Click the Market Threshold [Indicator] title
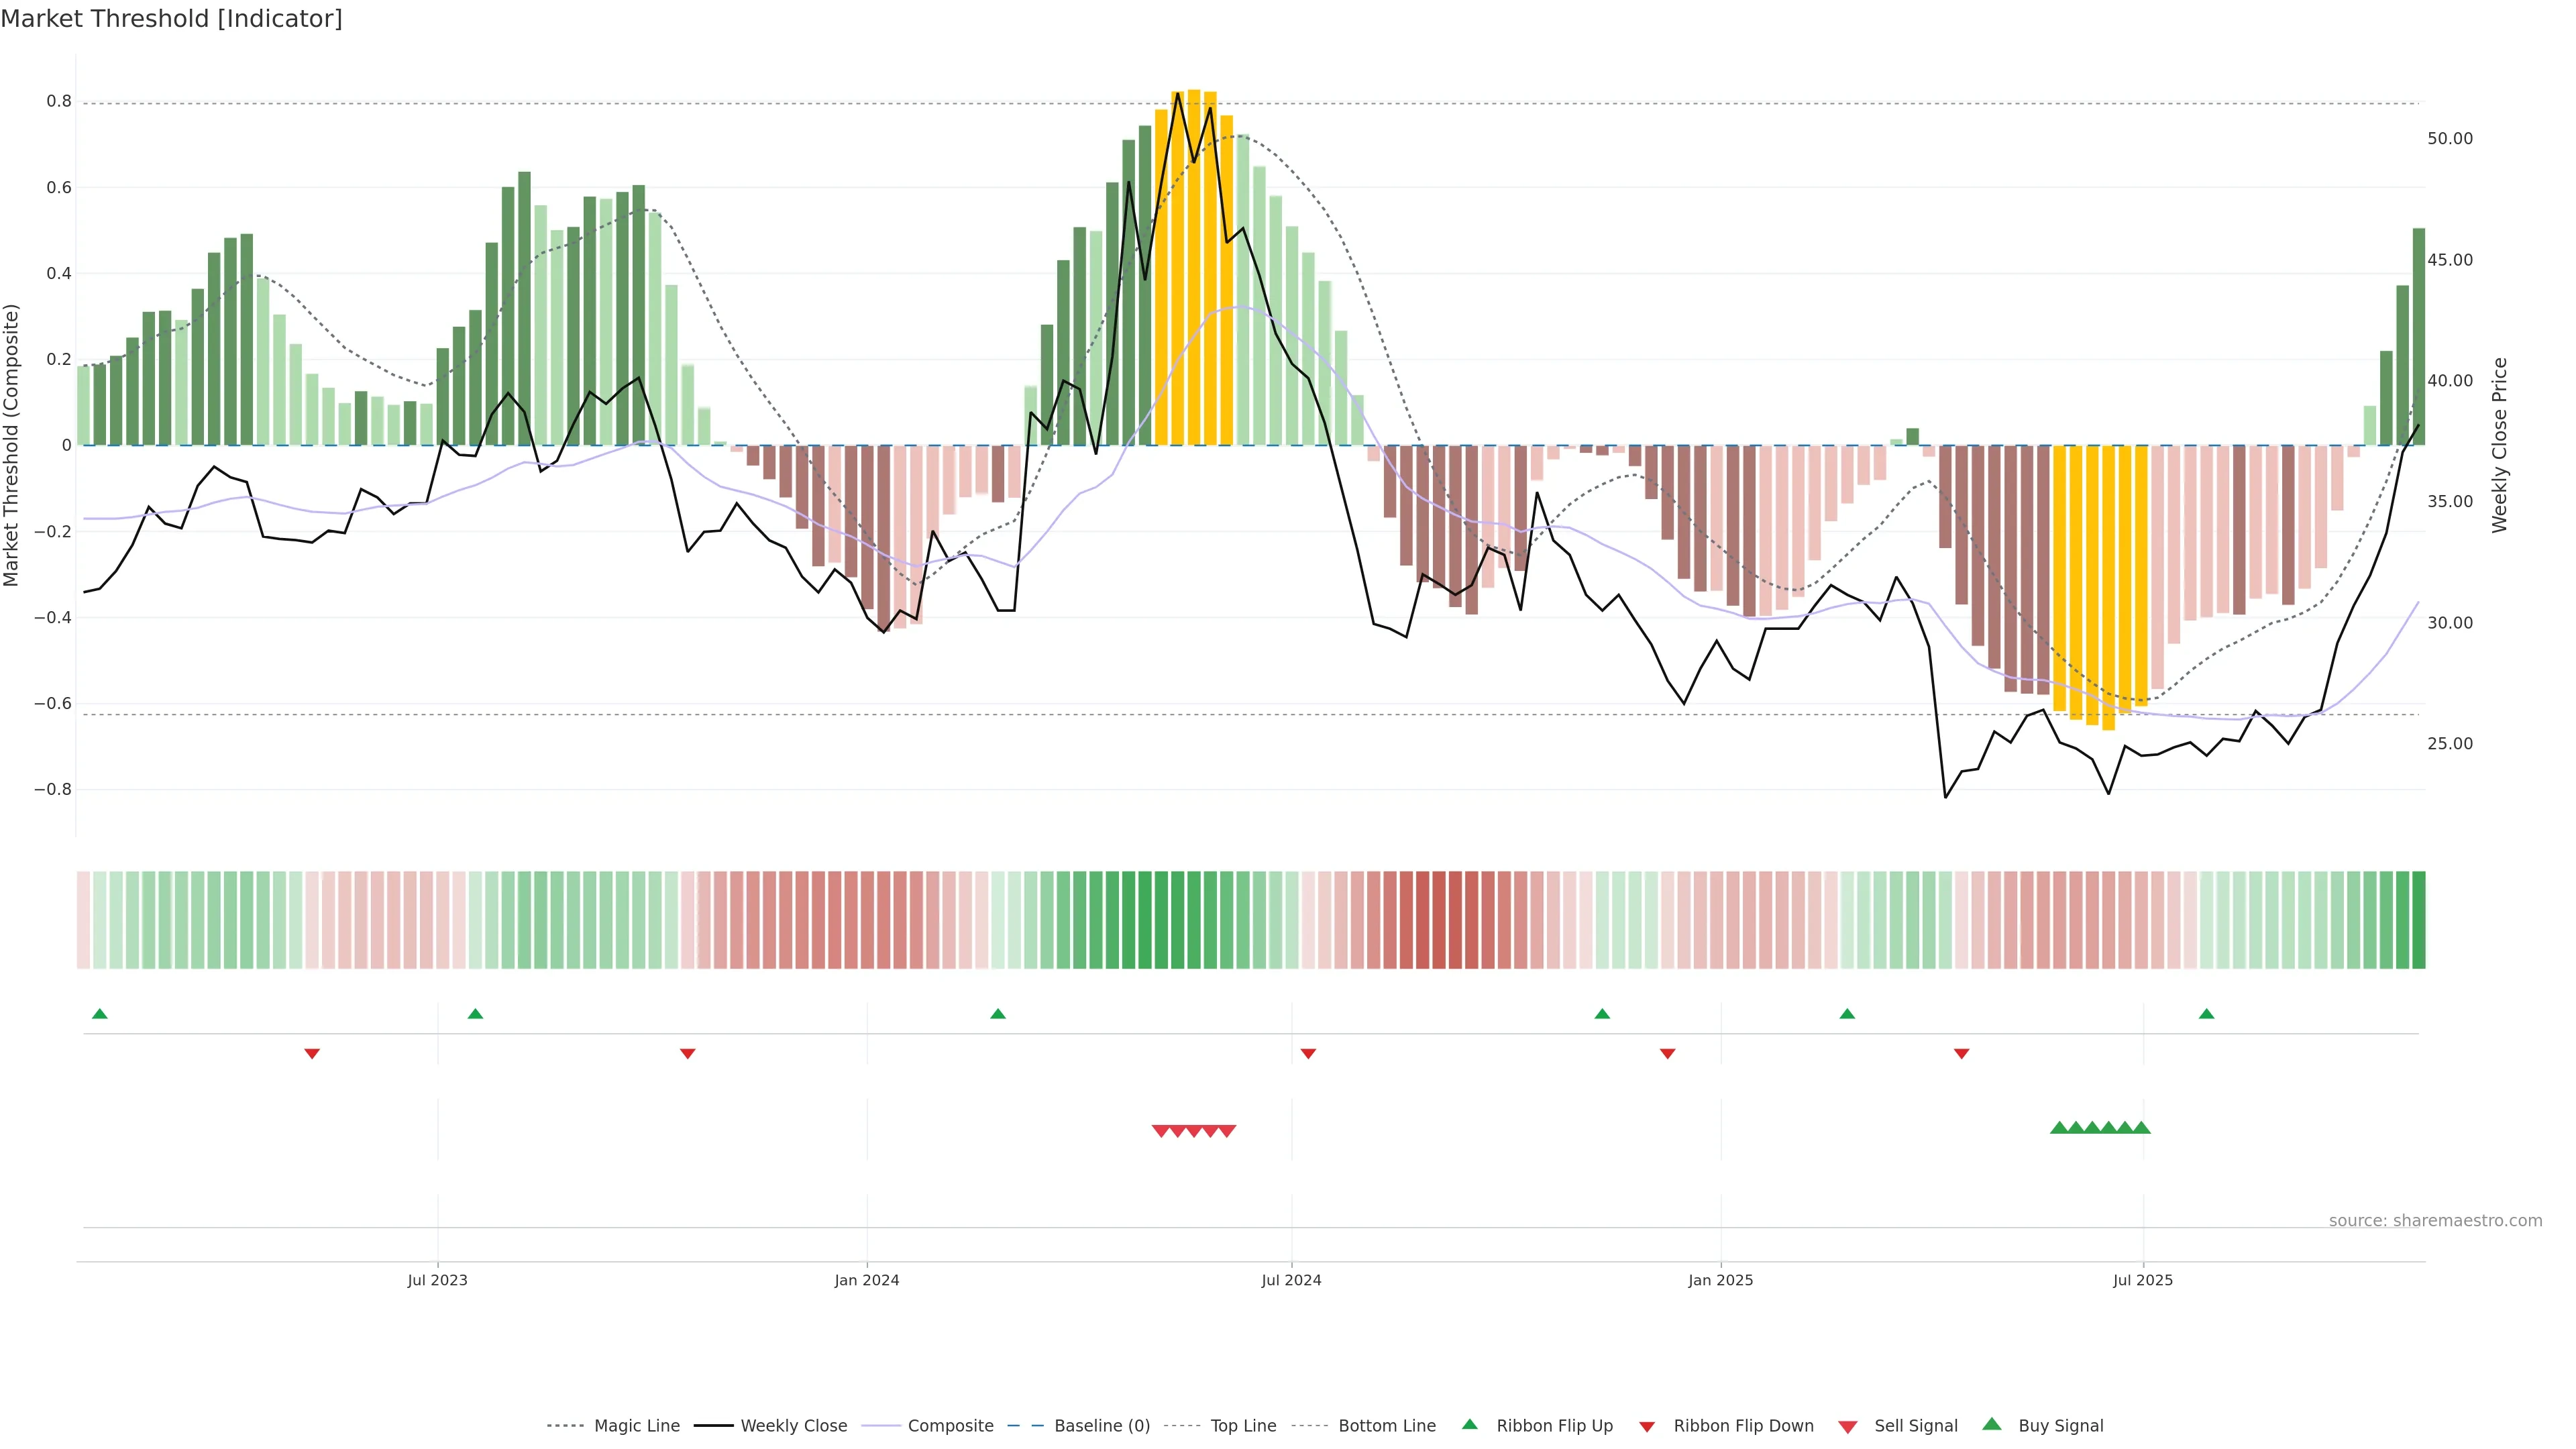The image size is (2576, 1449). pyautogui.click(x=171, y=19)
